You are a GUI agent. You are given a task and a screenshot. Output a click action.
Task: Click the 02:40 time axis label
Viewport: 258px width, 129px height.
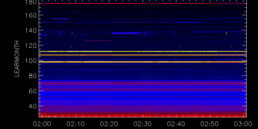[176, 124]
